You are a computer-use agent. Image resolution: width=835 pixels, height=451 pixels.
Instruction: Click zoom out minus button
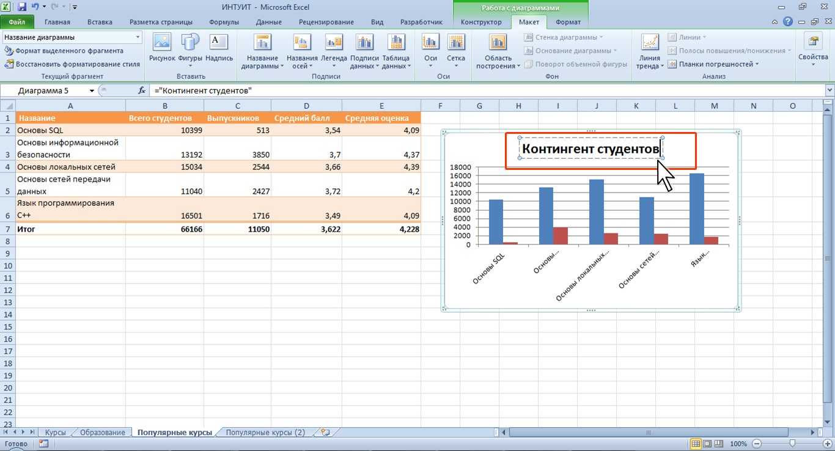(x=757, y=444)
